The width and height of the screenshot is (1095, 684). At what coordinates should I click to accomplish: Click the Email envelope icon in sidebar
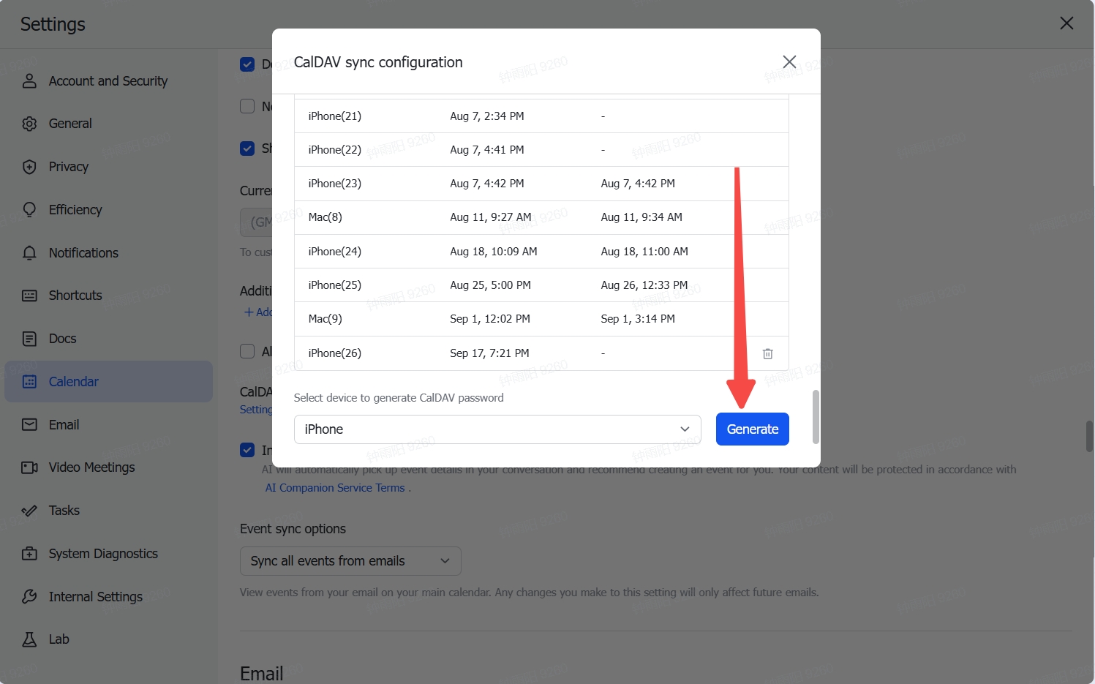tap(29, 425)
